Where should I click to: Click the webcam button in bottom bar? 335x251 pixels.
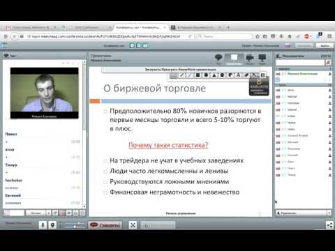(x=52, y=225)
